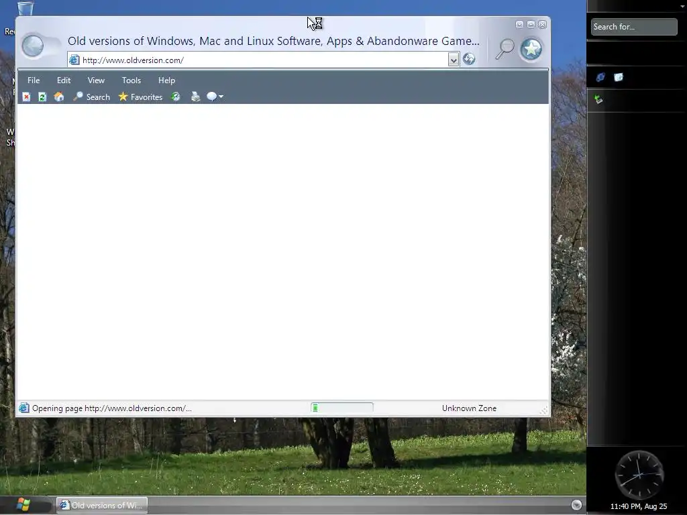The width and height of the screenshot is (687, 515).
Task: Expand the Messenger bubble dropdown arrow
Action: 221,97
